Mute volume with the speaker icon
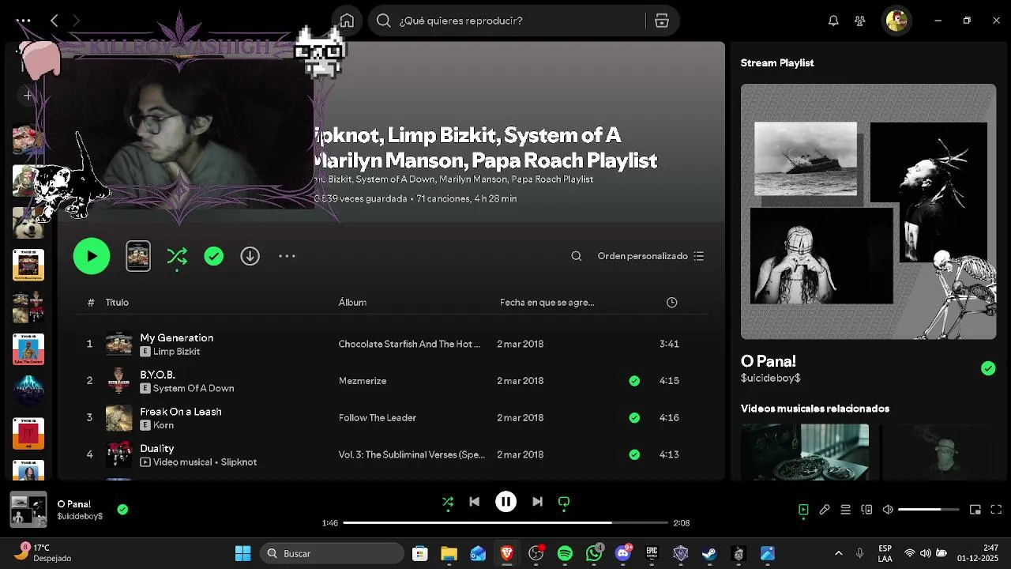Screen dimensions: 1011x569 pyautogui.click(x=888, y=510)
